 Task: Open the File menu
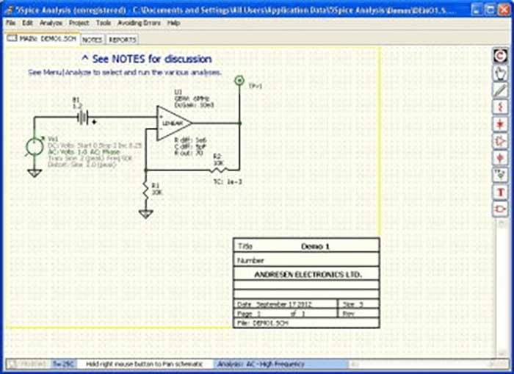10,24
